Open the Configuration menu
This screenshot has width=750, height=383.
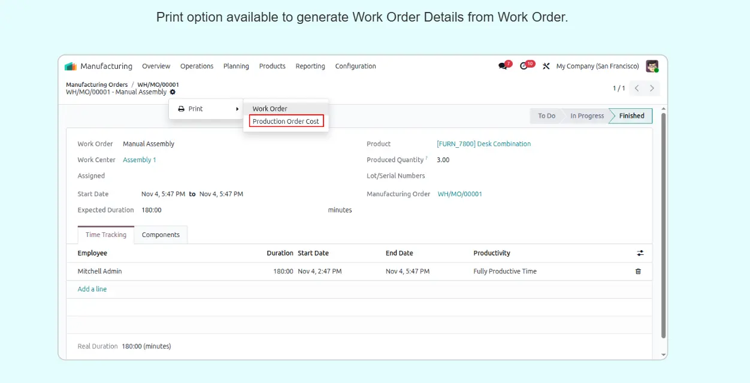click(355, 66)
